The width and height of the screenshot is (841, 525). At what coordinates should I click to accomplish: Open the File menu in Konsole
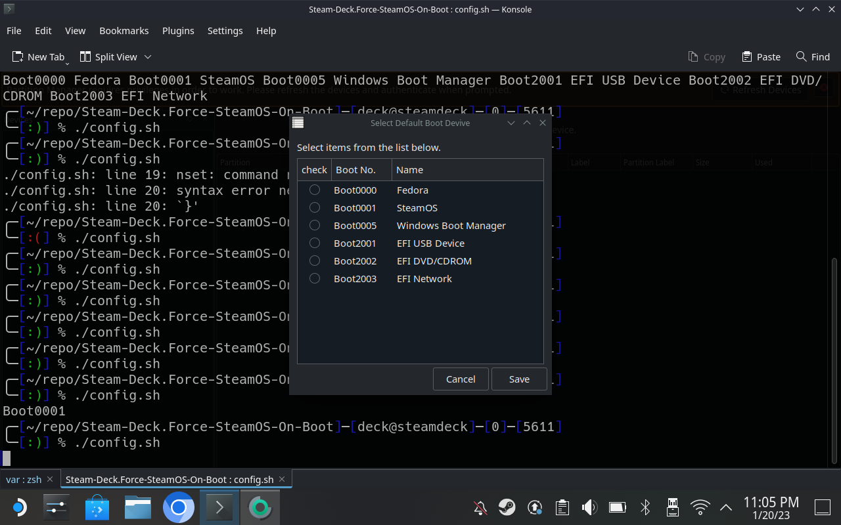tap(14, 31)
